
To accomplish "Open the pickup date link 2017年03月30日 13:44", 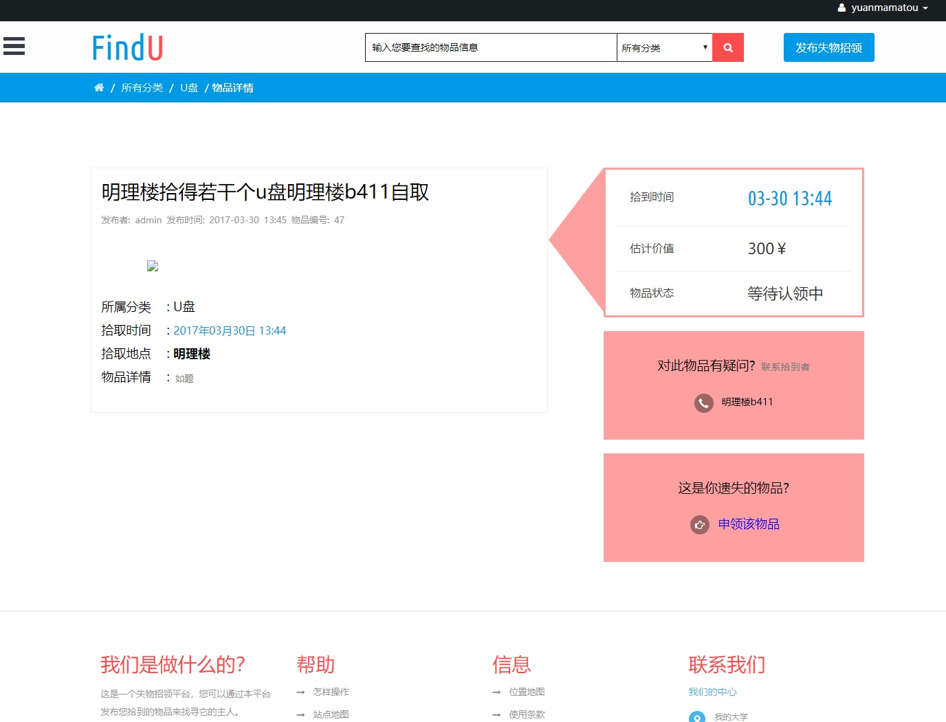I will point(230,330).
